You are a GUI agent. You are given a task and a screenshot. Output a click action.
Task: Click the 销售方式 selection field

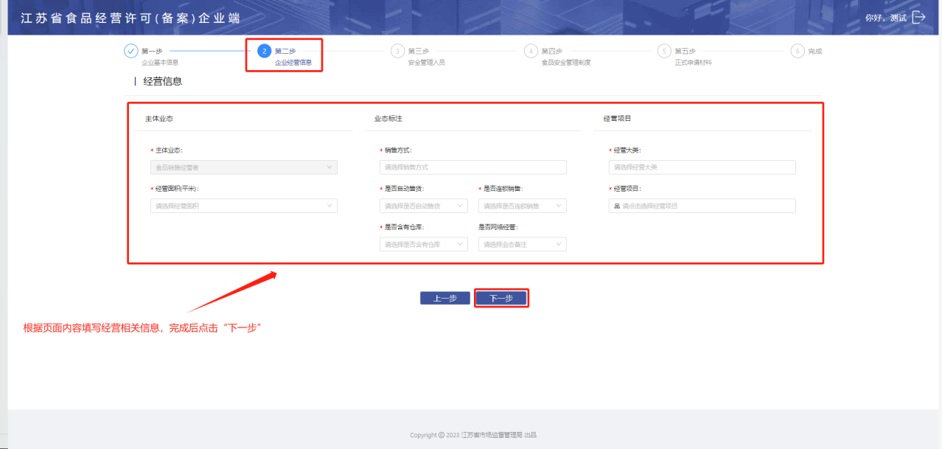(x=472, y=167)
